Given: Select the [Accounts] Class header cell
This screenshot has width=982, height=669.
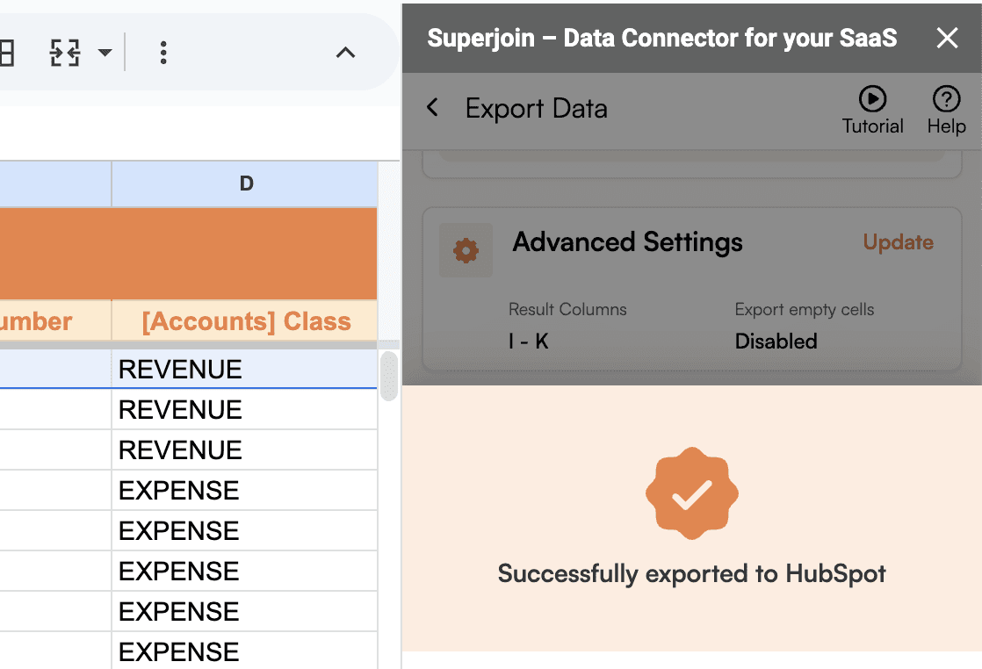Looking at the screenshot, I should (x=245, y=321).
